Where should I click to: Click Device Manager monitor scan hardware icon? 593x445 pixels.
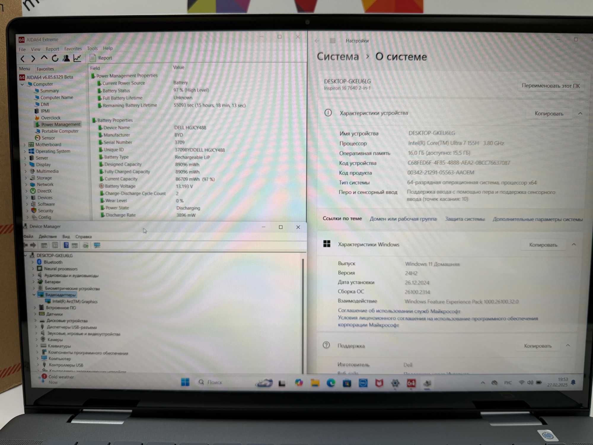97,245
